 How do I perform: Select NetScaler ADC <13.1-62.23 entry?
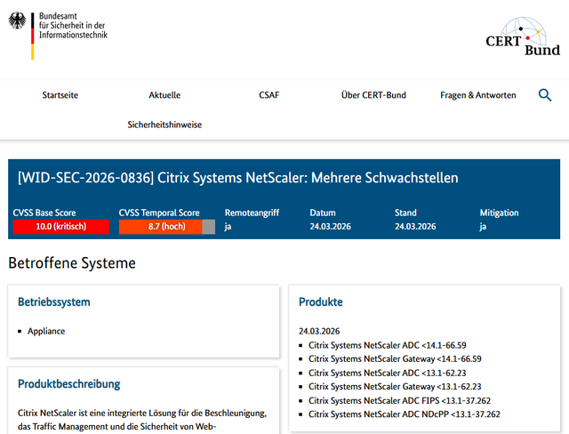tap(388, 373)
